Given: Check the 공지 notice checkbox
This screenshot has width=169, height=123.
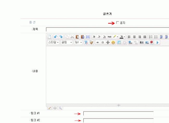Looking at the screenshot, I should coord(118,23).
